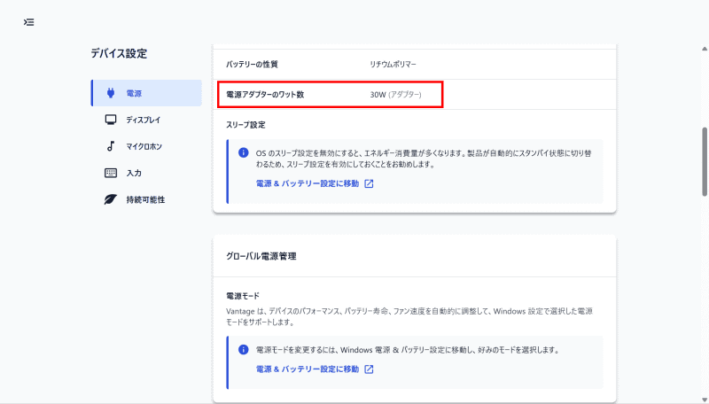Open the 電源 power settings tab
Screen dimensions: 709x404
pyautogui.click(x=146, y=93)
